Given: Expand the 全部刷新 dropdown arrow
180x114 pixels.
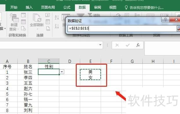Looking at the screenshot, I should [37, 29].
